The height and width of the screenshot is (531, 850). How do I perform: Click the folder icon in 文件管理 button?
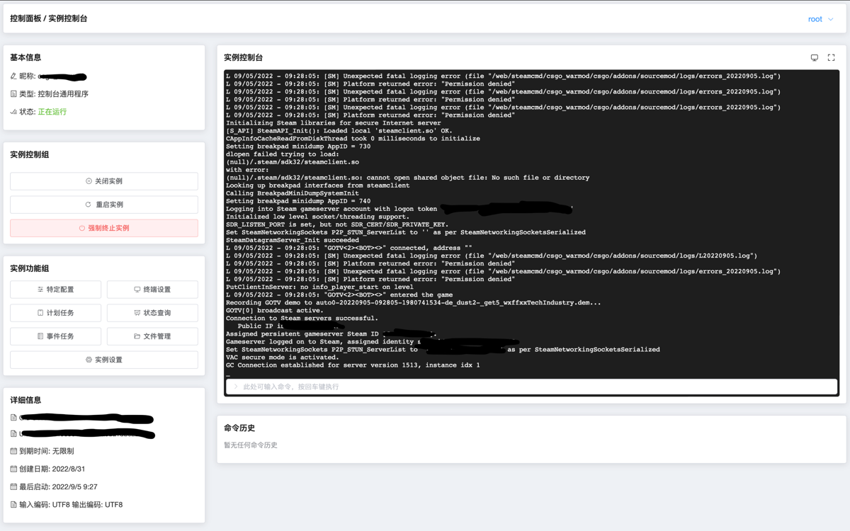[137, 336]
